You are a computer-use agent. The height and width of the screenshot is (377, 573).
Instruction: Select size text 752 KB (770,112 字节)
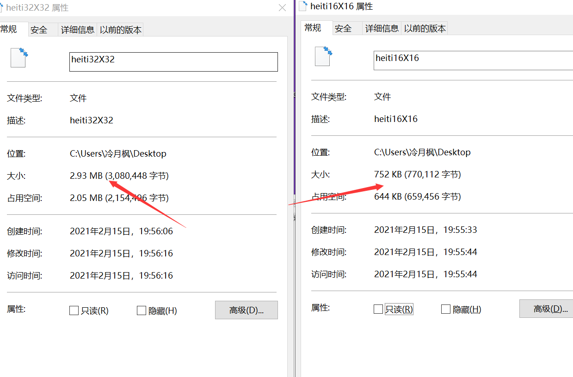418,175
